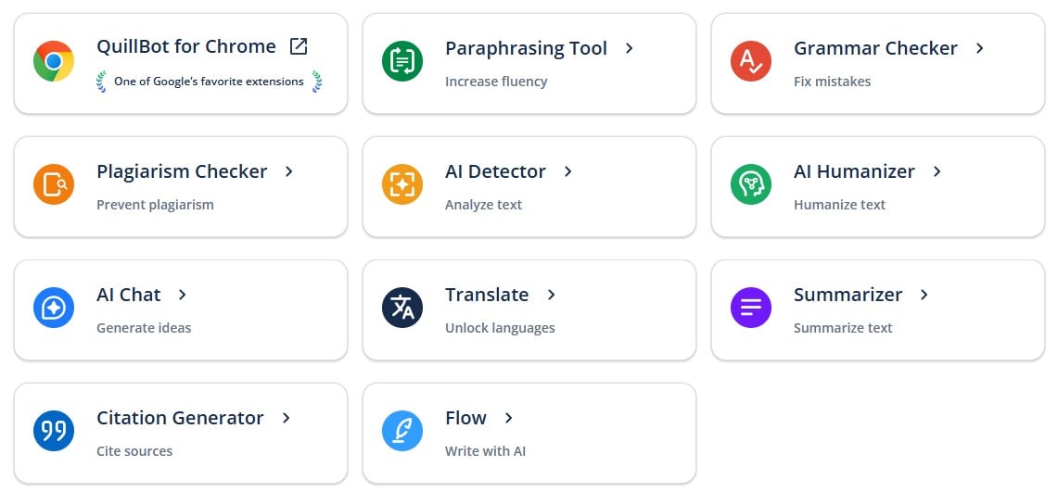
Task: Click the blue AI Chat icon
Action: pos(54,309)
